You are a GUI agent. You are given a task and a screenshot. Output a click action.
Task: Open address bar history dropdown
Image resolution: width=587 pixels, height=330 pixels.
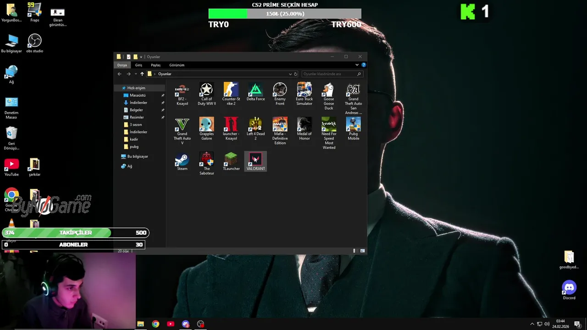(290, 74)
